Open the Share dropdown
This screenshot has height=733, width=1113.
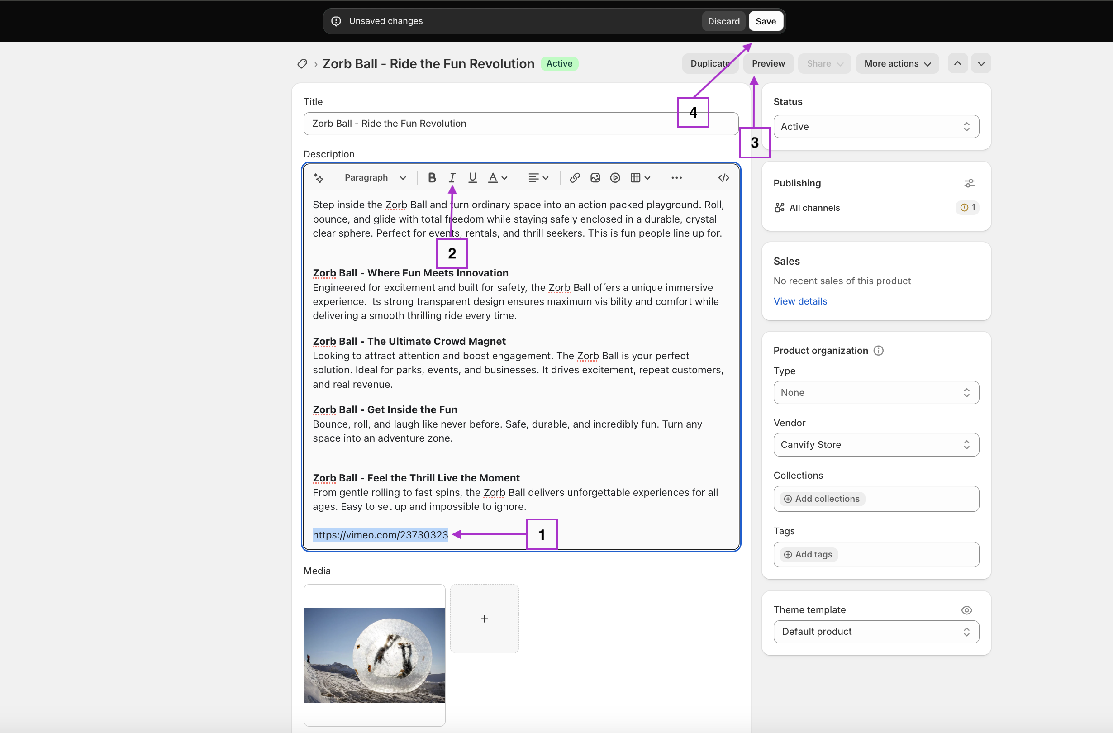click(824, 64)
